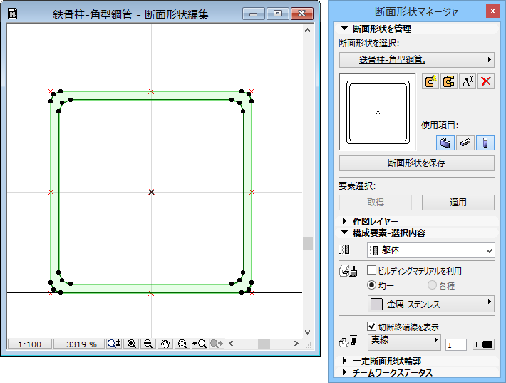This screenshot has height=383, width=506.
Task: Click the horizontal scrollbar thumb
Action: [x=264, y=344]
